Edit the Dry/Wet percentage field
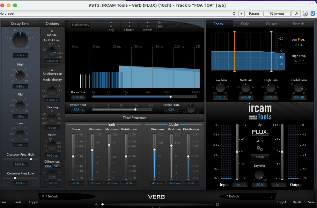317x208 pixels. pos(259,184)
